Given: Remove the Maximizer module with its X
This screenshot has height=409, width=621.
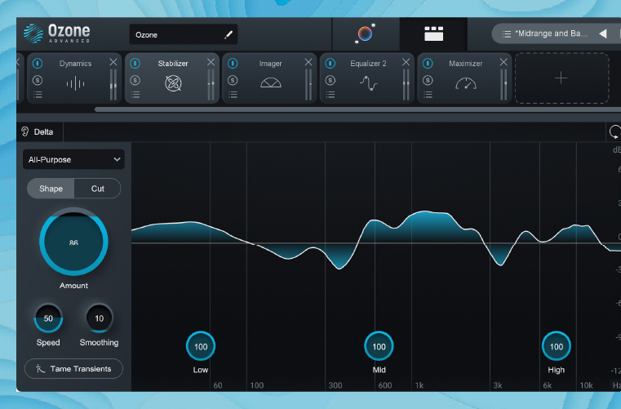Looking at the screenshot, I should [503, 62].
